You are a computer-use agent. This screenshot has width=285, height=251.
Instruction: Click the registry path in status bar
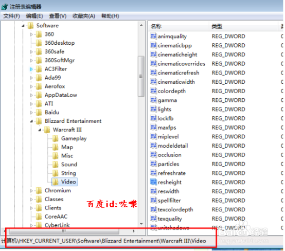(x=103, y=241)
